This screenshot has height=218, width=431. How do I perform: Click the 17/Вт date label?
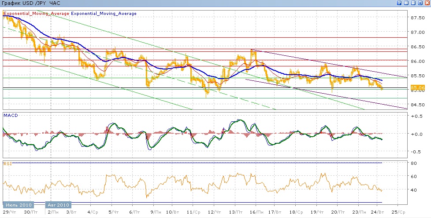click(x=275, y=212)
